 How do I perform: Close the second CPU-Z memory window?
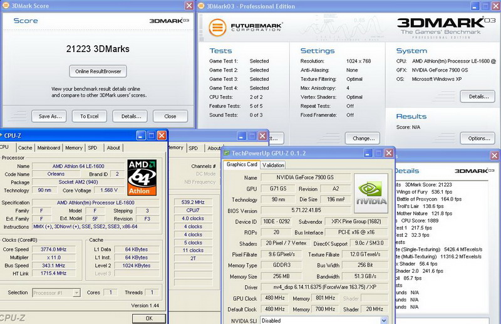click(x=262, y=136)
